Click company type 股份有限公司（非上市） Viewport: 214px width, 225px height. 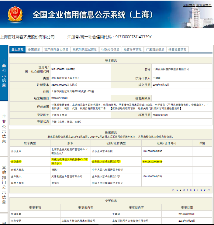coord(65,78)
